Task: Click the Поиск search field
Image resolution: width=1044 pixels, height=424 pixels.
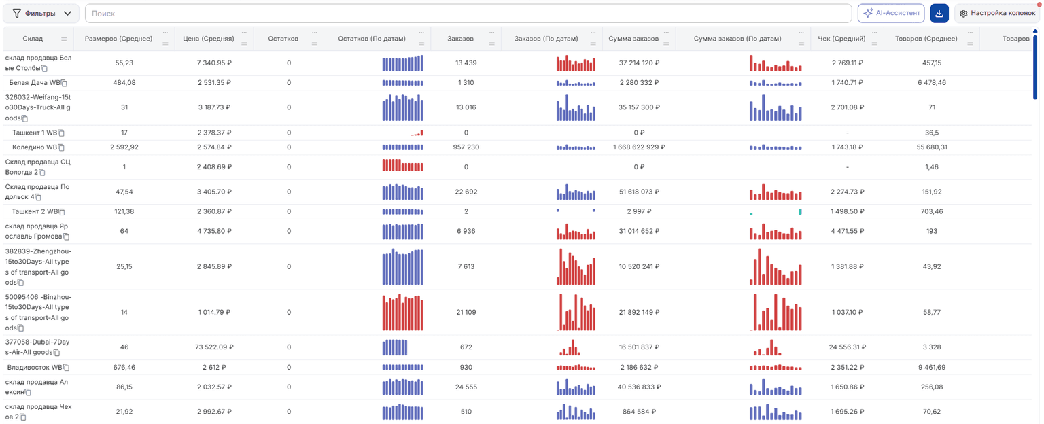Action: 468,13
